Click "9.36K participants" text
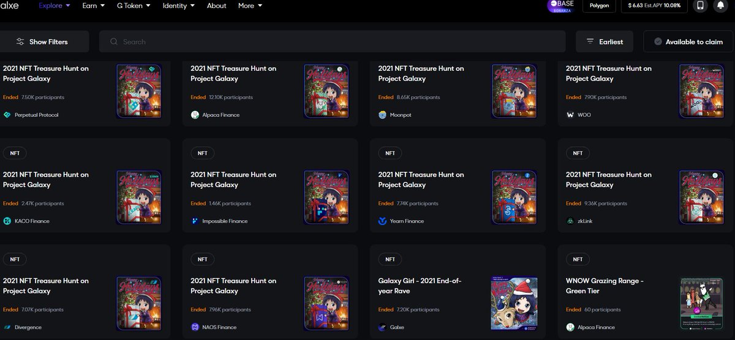Image resolution: width=735 pixels, height=340 pixels. click(606, 204)
